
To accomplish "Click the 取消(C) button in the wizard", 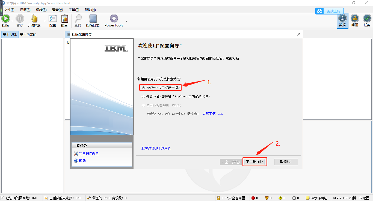I will 286,162.
